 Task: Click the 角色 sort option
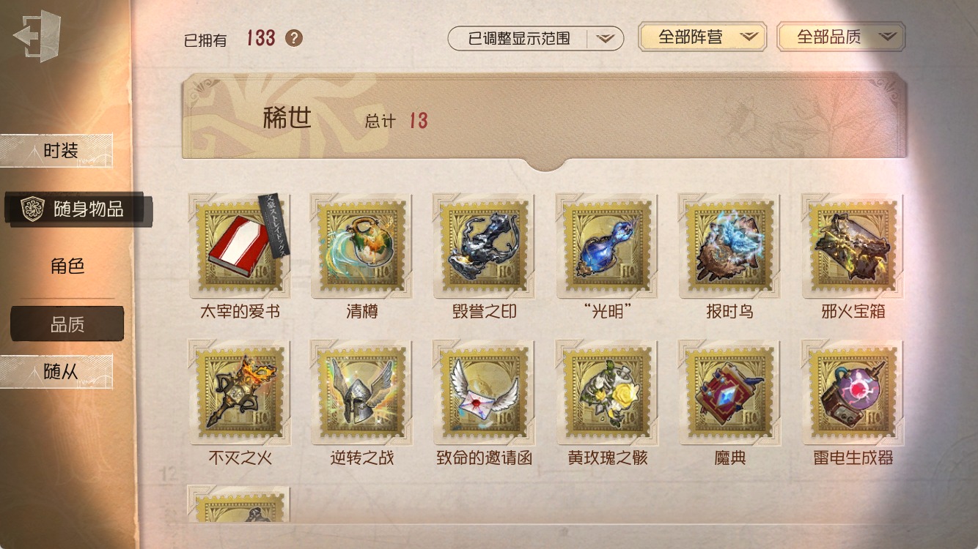tap(67, 266)
